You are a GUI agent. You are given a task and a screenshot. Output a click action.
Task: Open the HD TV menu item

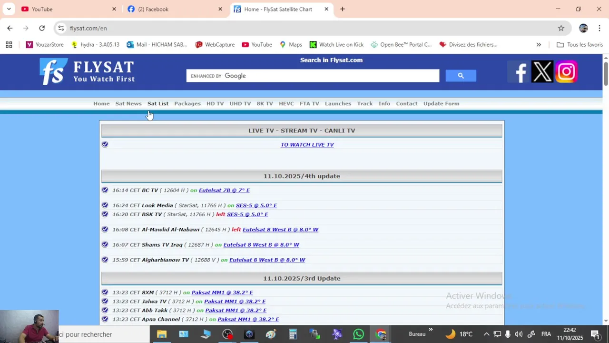(215, 103)
